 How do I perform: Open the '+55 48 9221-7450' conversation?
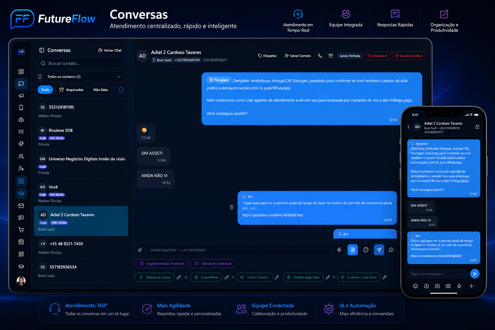click(81, 247)
